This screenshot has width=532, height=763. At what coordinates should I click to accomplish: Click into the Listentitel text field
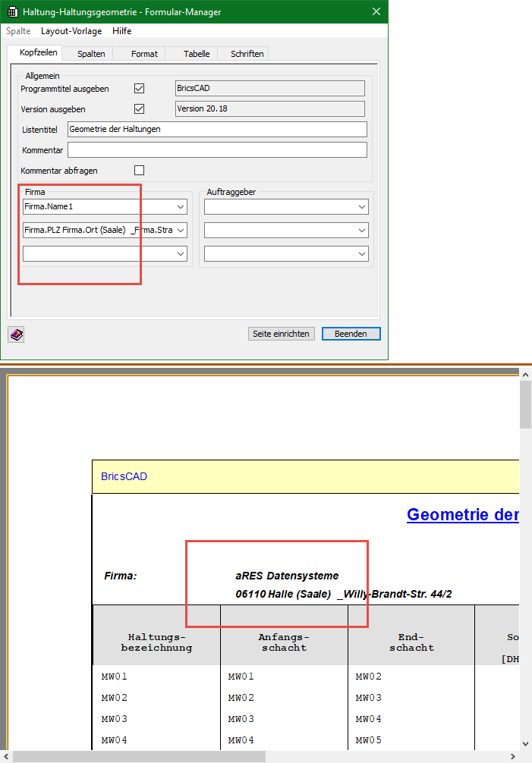click(x=217, y=129)
